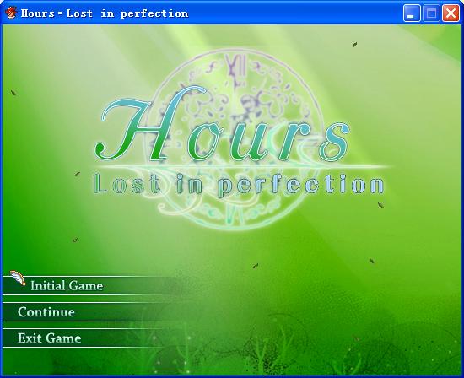Viewport: 464px width, 378px height.
Task: Click the window title 'Hours - Lost in perfection'
Action: tap(105, 13)
